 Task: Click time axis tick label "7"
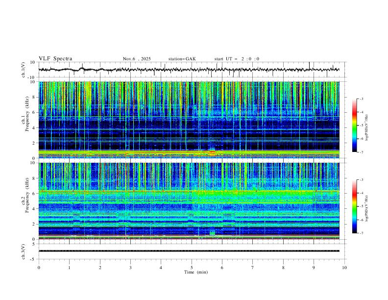point(253,268)
